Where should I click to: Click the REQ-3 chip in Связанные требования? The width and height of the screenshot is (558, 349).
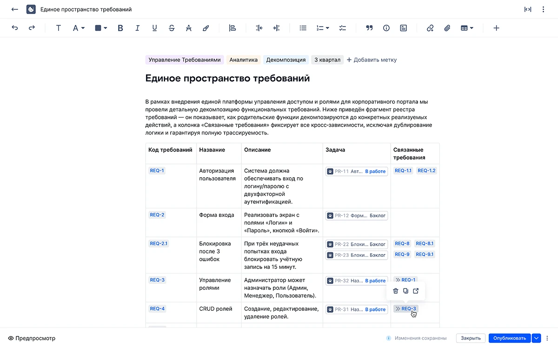click(406, 309)
